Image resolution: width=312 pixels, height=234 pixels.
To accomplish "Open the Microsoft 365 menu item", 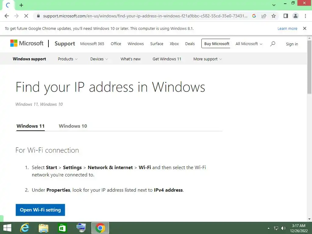I will 92,44.
